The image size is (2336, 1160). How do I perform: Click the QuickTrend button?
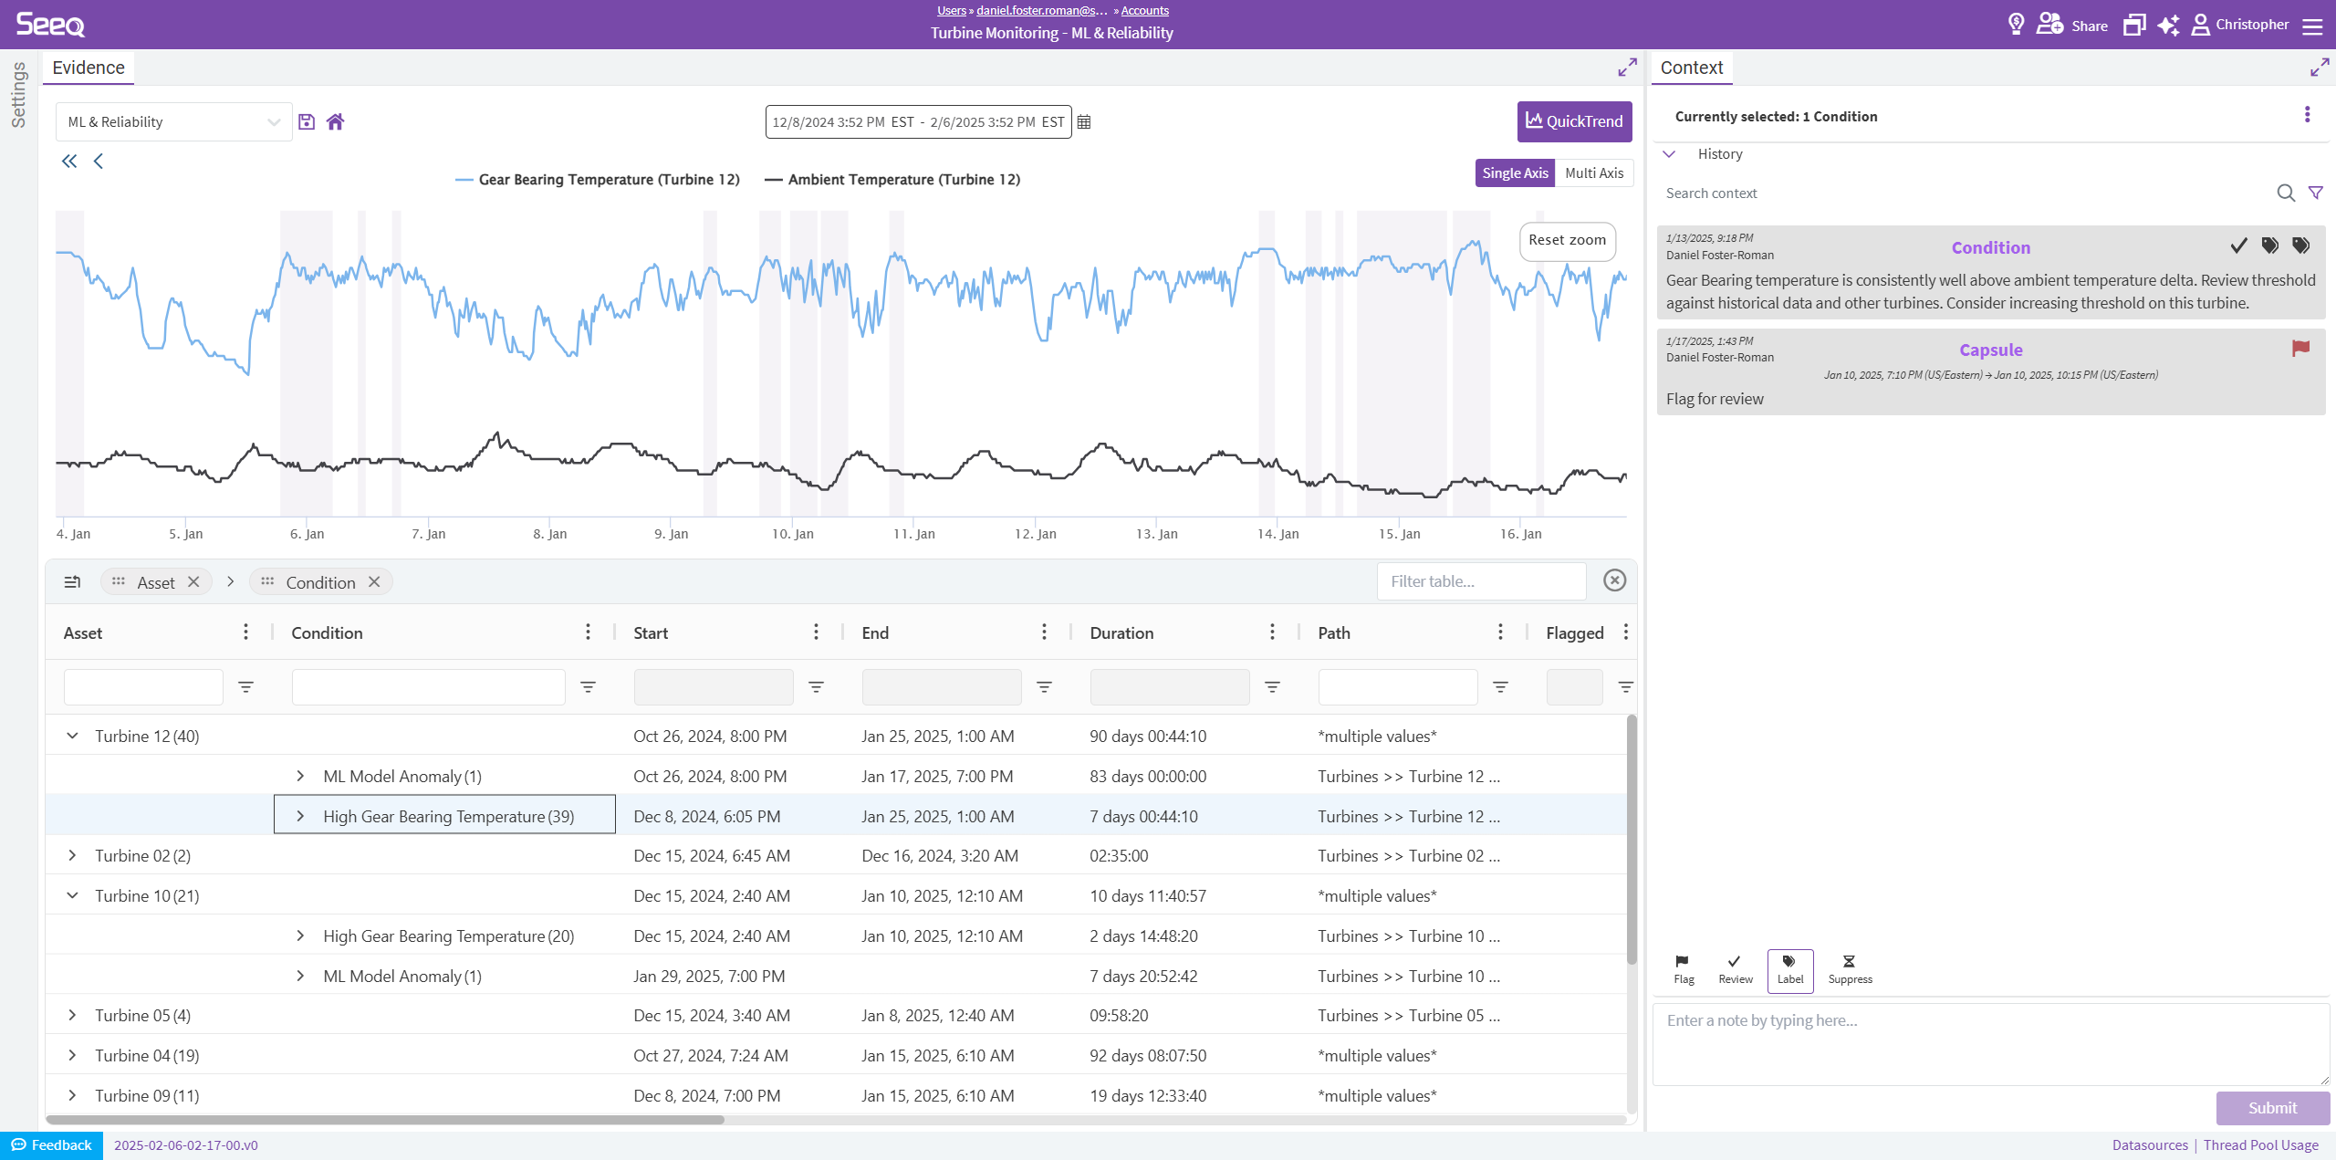1574,121
